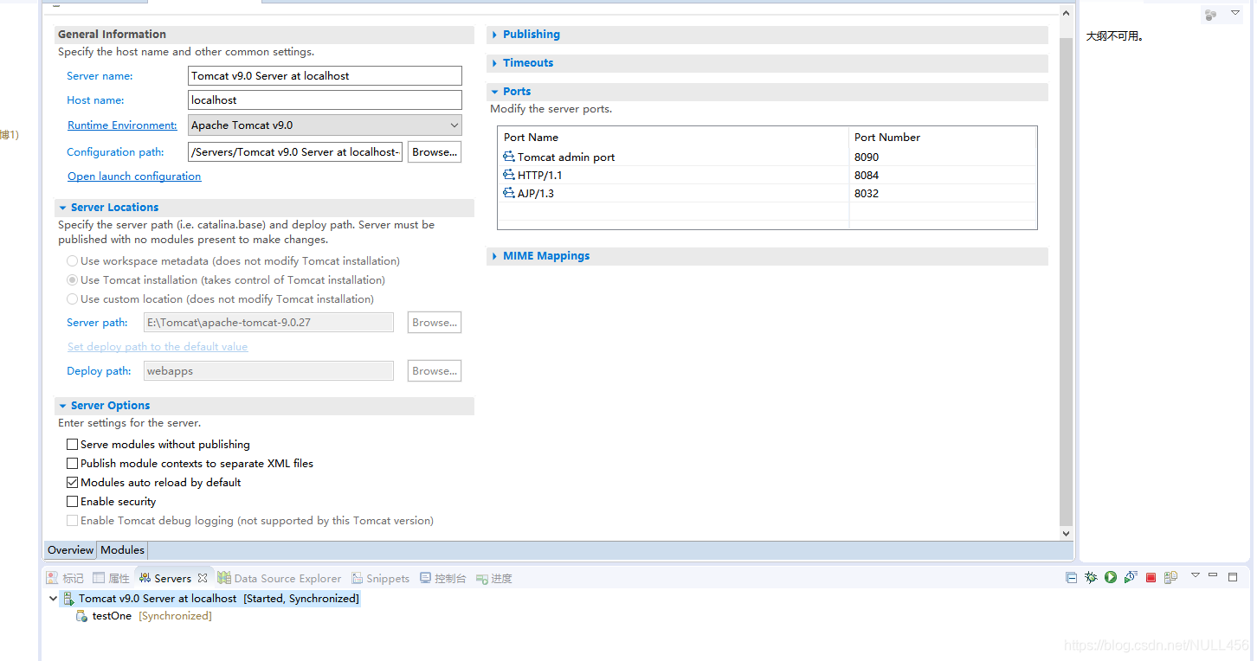
Task: Click Browse next to Server path
Action: pos(435,323)
